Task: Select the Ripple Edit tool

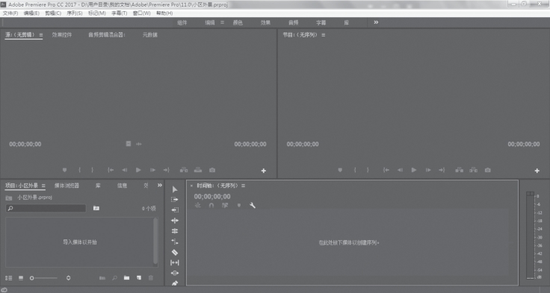Action: tap(175, 210)
